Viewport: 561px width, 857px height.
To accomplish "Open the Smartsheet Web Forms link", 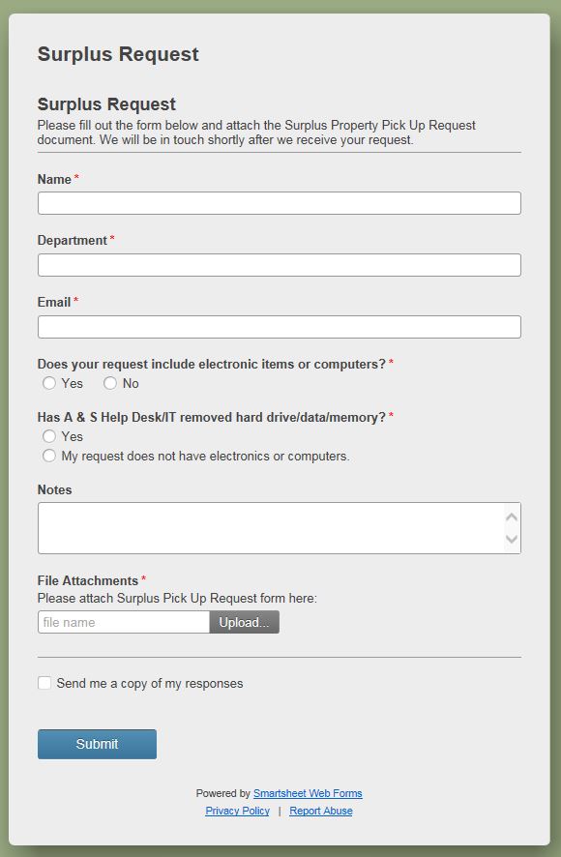I will [x=308, y=793].
